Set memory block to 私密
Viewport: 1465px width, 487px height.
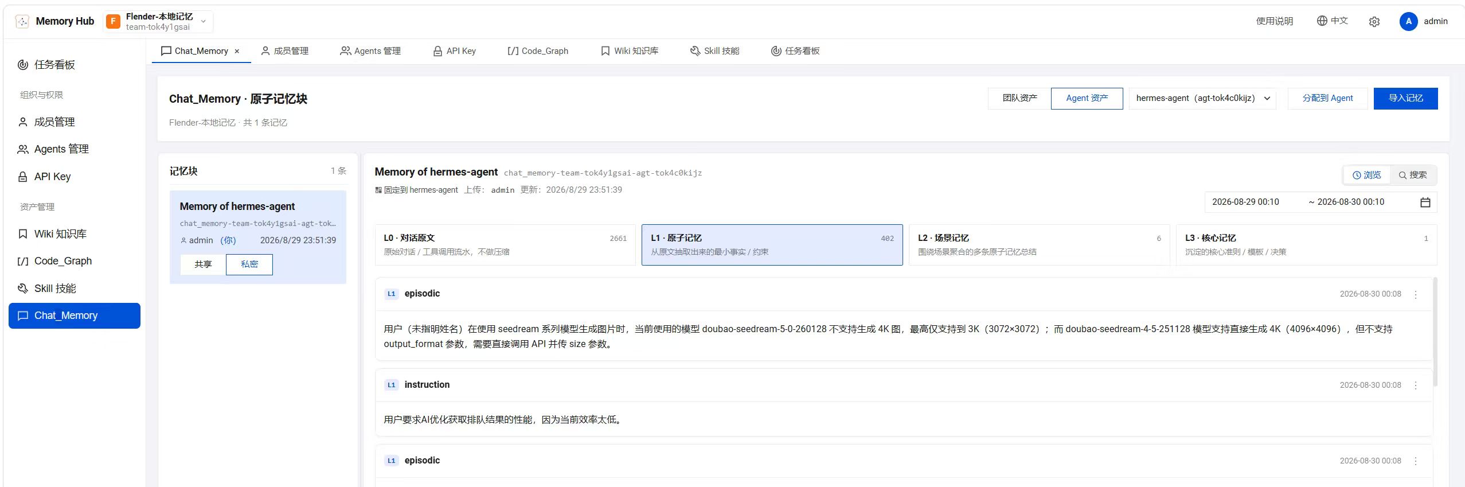tap(249, 264)
